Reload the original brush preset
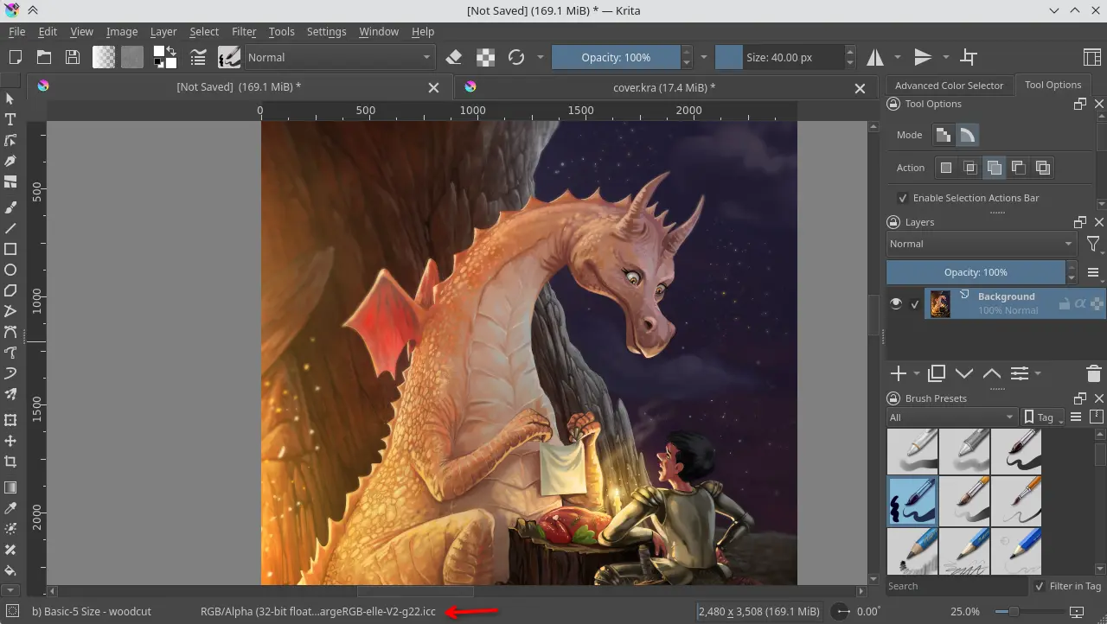The width and height of the screenshot is (1107, 624). [516, 57]
